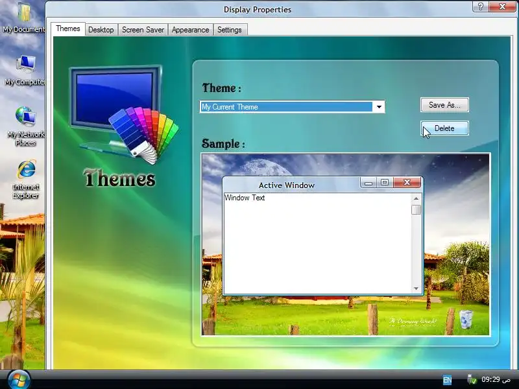Viewport: 519px width, 389px height.
Task: Switch to the Desktop tab
Action: [x=101, y=30]
